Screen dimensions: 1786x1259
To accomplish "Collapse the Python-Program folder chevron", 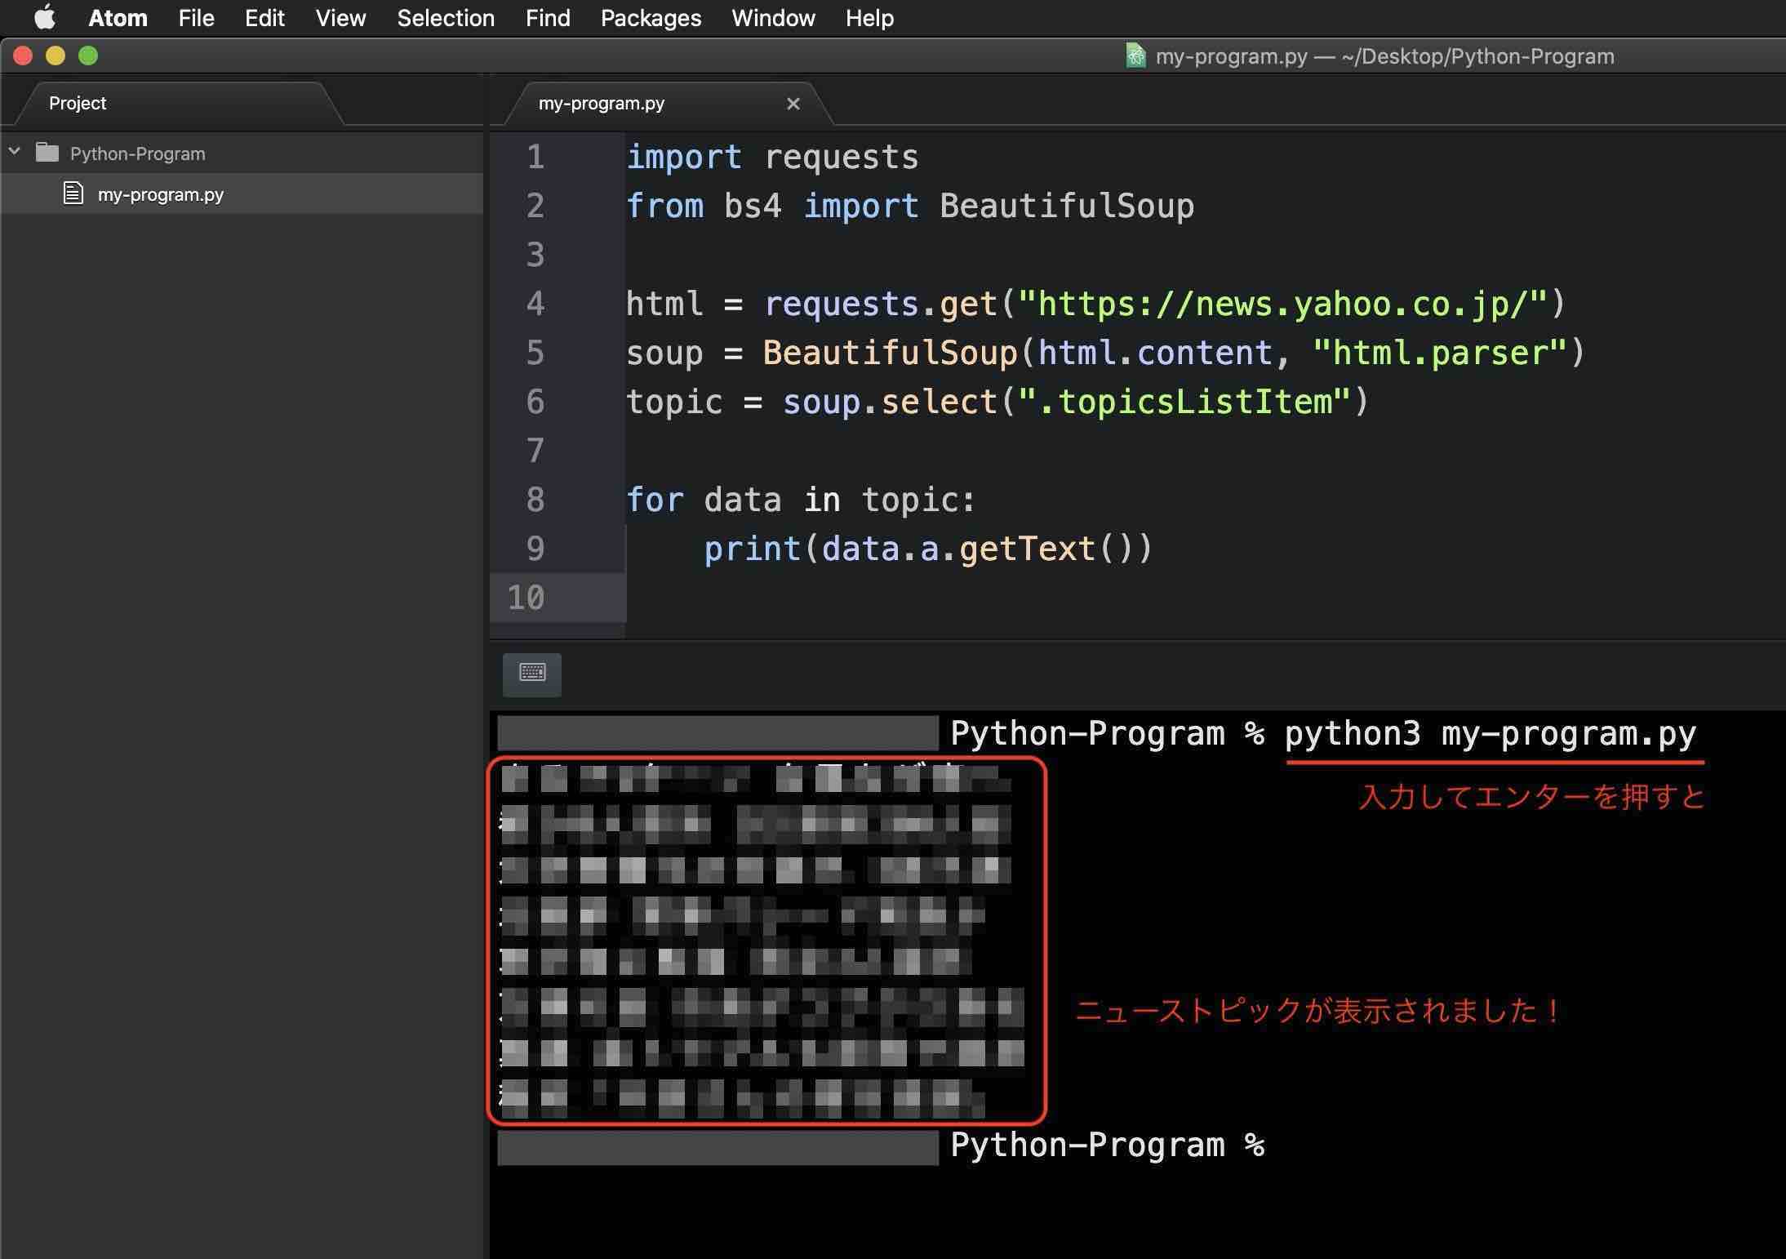I will 15,152.
